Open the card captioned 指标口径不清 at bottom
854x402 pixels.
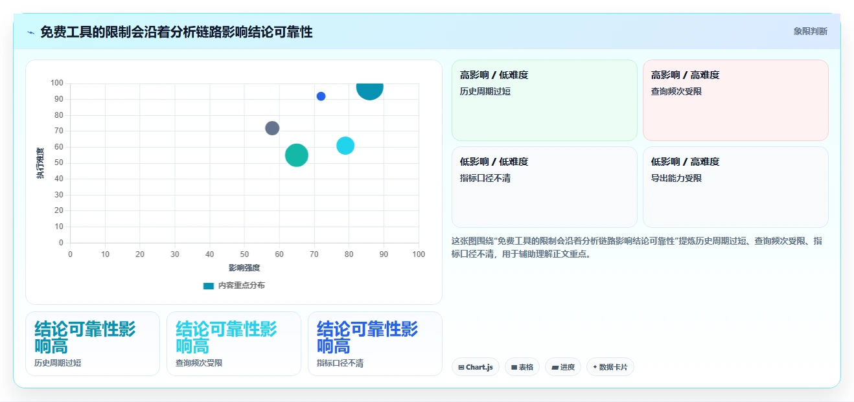click(375, 344)
